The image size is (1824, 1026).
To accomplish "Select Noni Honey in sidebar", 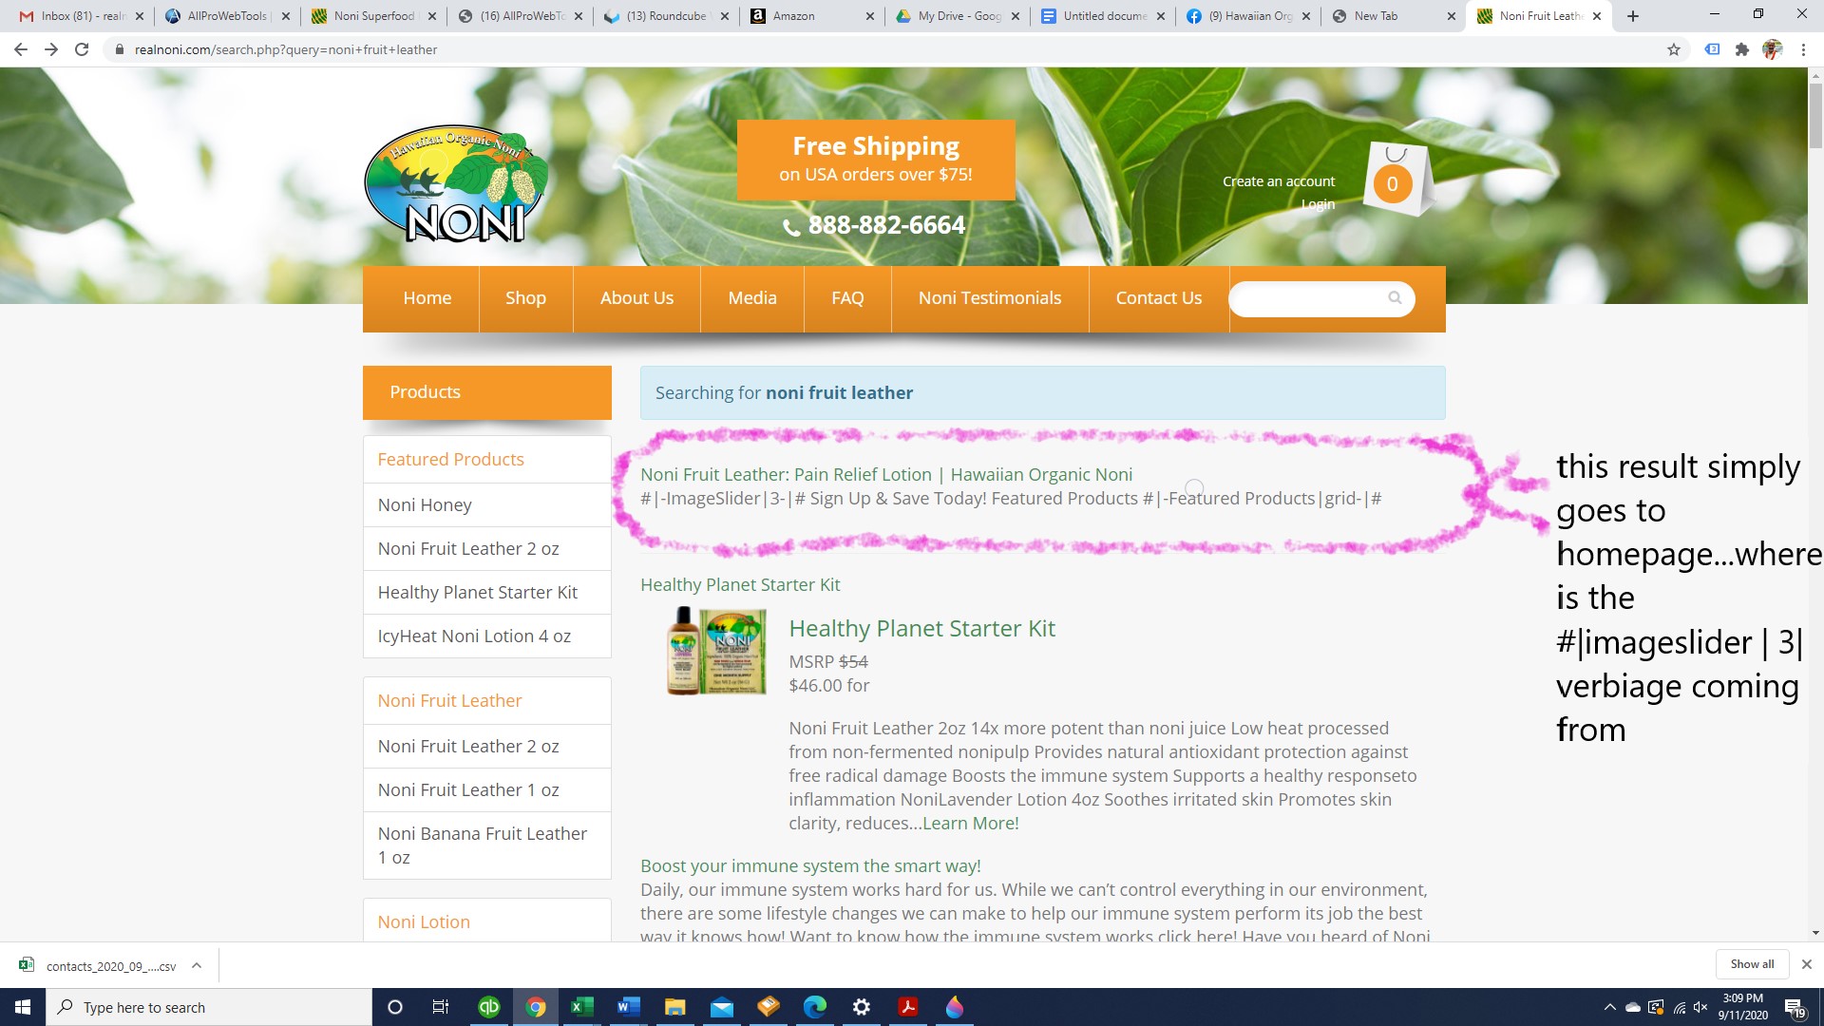I will click(x=487, y=505).
